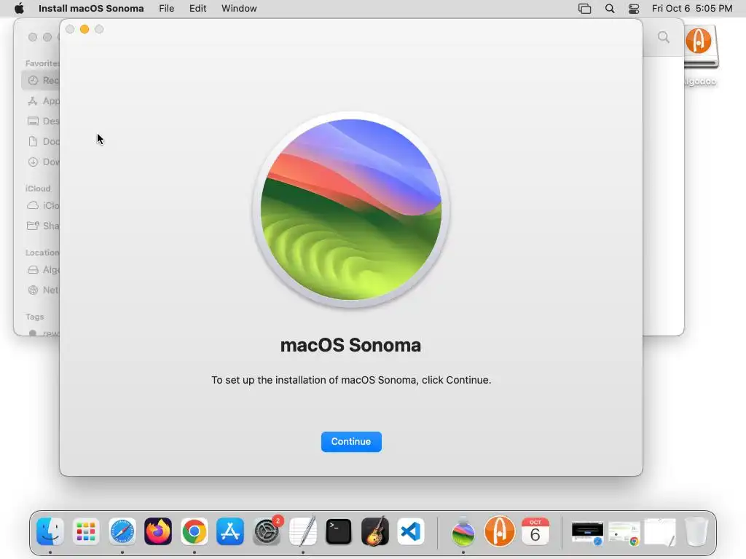Open Finder from the Dock
This screenshot has width=746, height=559.
[x=50, y=531]
